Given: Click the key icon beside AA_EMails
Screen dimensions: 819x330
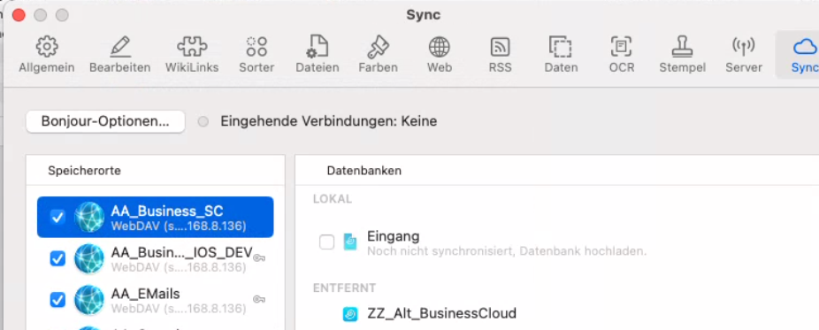Looking at the screenshot, I should [x=258, y=299].
